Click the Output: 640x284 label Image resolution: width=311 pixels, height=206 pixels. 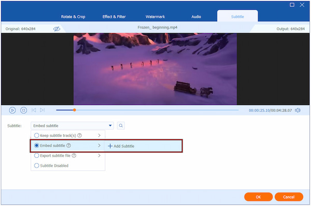[291, 29]
